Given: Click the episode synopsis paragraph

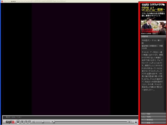Looking at the screenshot, I should [x=152, y=71].
